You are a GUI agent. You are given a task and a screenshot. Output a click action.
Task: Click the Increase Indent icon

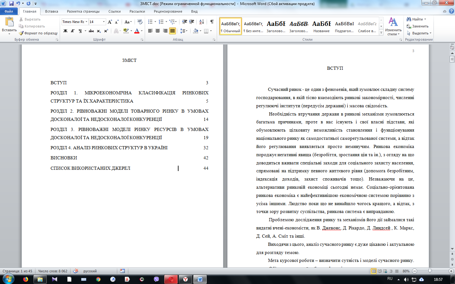pos(191,22)
